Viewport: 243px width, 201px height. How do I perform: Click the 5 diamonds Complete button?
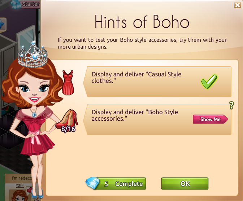(116, 183)
